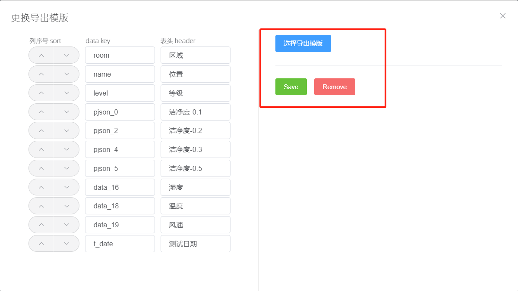Screen dimensions: 518x291
Task: Move the pjson_2 row down
Action: (x=66, y=130)
